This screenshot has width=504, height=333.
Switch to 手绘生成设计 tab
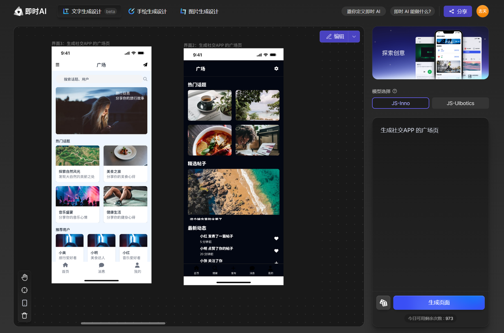click(148, 11)
